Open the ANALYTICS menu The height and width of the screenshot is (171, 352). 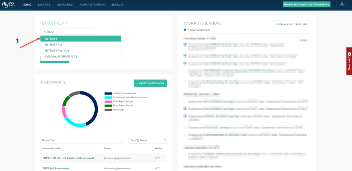click(65, 5)
